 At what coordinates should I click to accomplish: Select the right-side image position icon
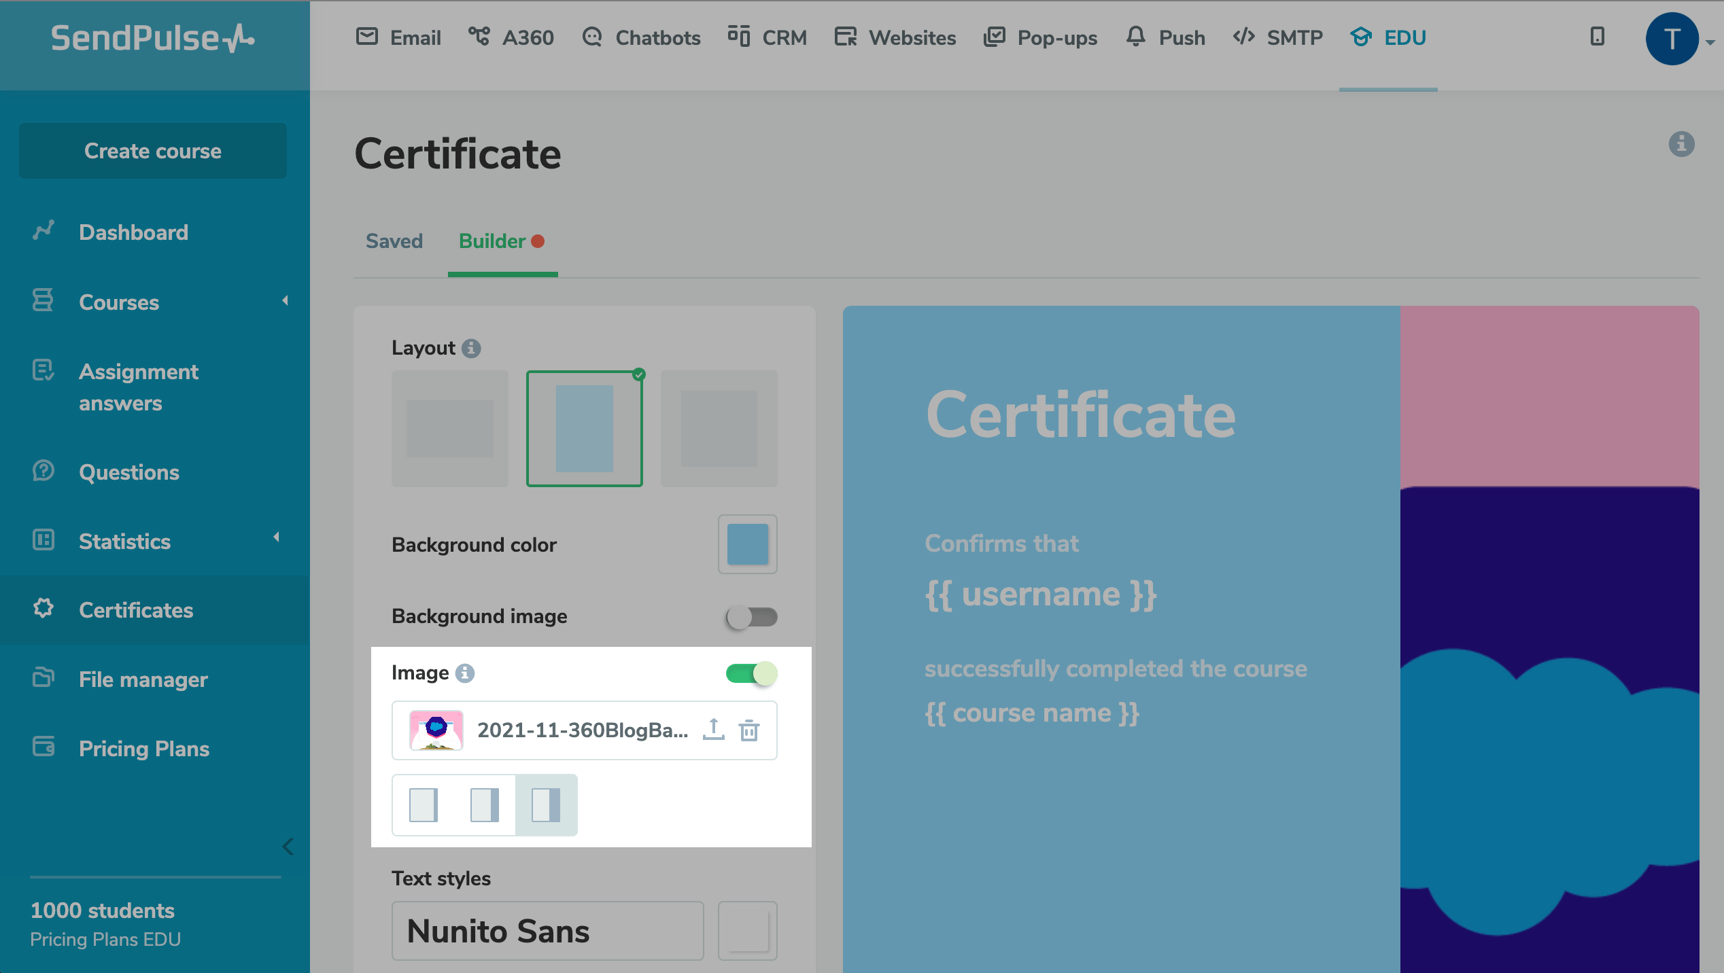pos(546,804)
